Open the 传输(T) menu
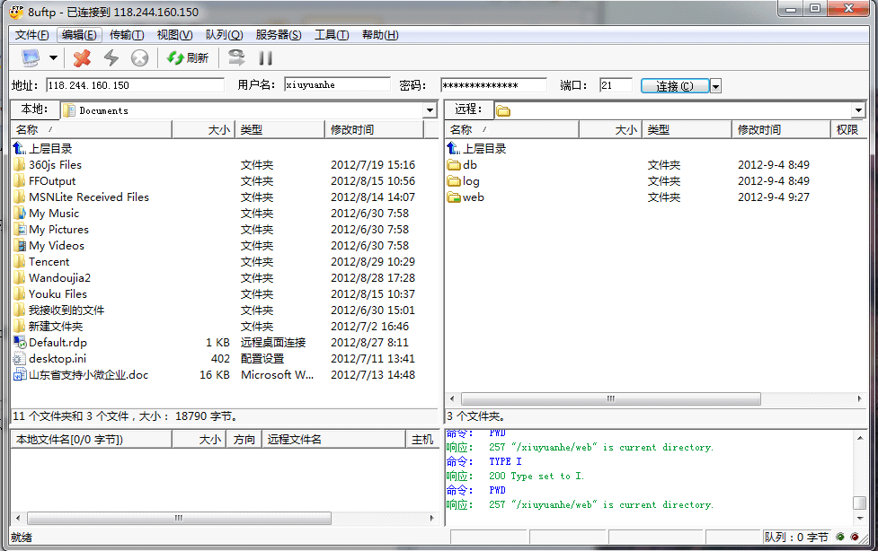This screenshot has width=878, height=551. tap(127, 35)
